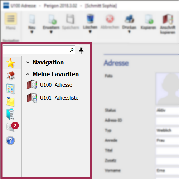Screen dimensions: 179x179
Task: Expand the Navigation section chevron
Action: pyautogui.click(x=28, y=62)
